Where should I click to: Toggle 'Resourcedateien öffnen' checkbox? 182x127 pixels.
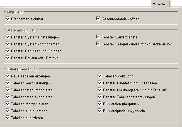[98, 19]
